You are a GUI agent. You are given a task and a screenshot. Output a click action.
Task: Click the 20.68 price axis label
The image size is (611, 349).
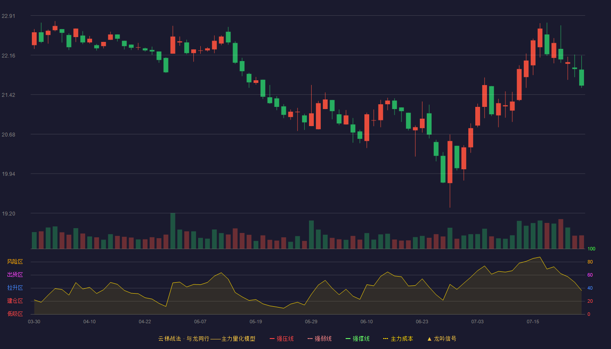tap(8, 134)
